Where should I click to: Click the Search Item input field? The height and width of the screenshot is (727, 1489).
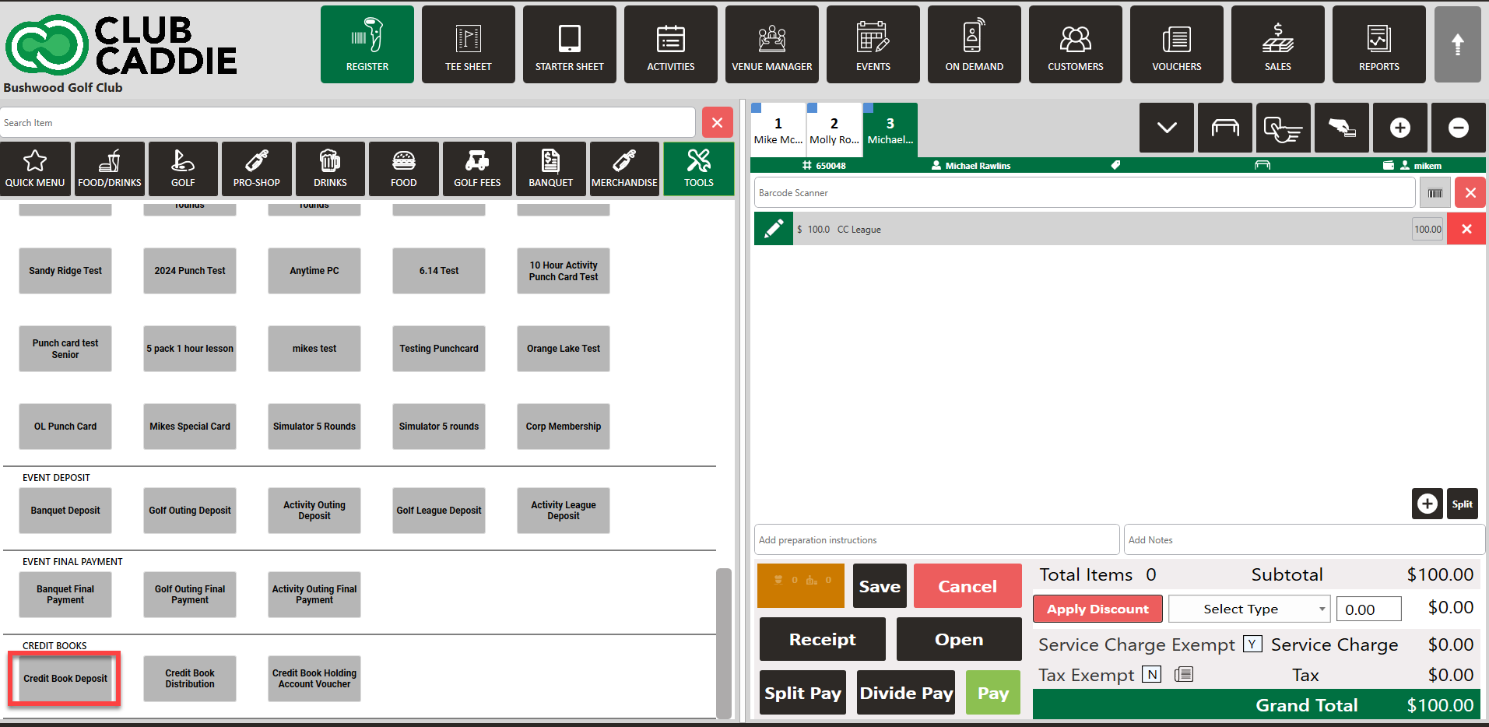click(347, 123)
